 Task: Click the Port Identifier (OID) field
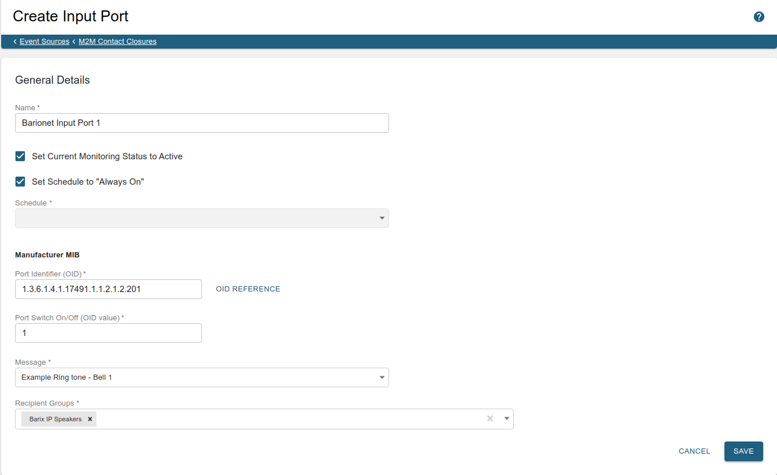[x=108, y=289]
